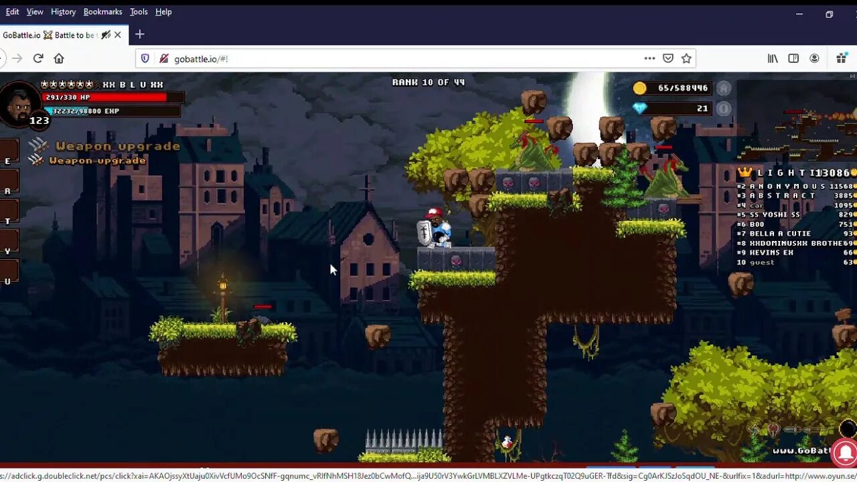The height and width of the screenshot is (482, 857).
Task: Open the Bookmarks menu
Action: [102, 11]
